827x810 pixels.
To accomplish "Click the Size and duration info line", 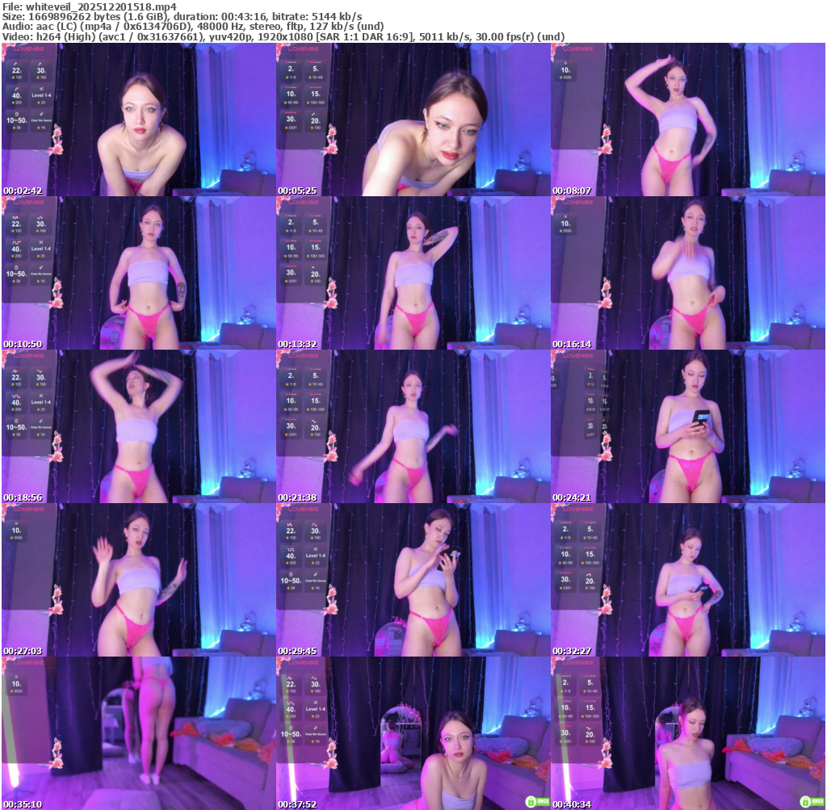I will [182, 16].
